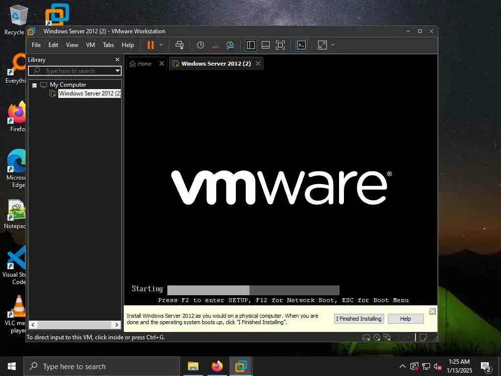Click the stretch guest display icon
This screenshot has height=376, width=501.
point(322,45)
